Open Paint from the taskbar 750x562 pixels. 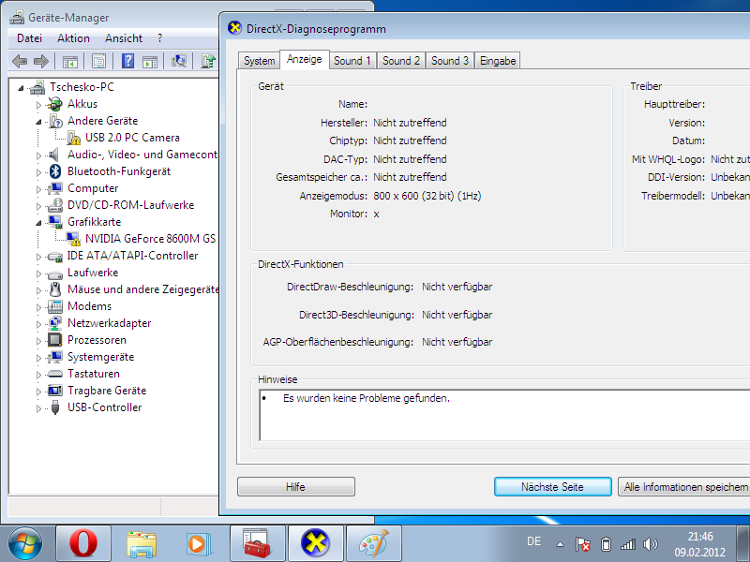[373, 543]
